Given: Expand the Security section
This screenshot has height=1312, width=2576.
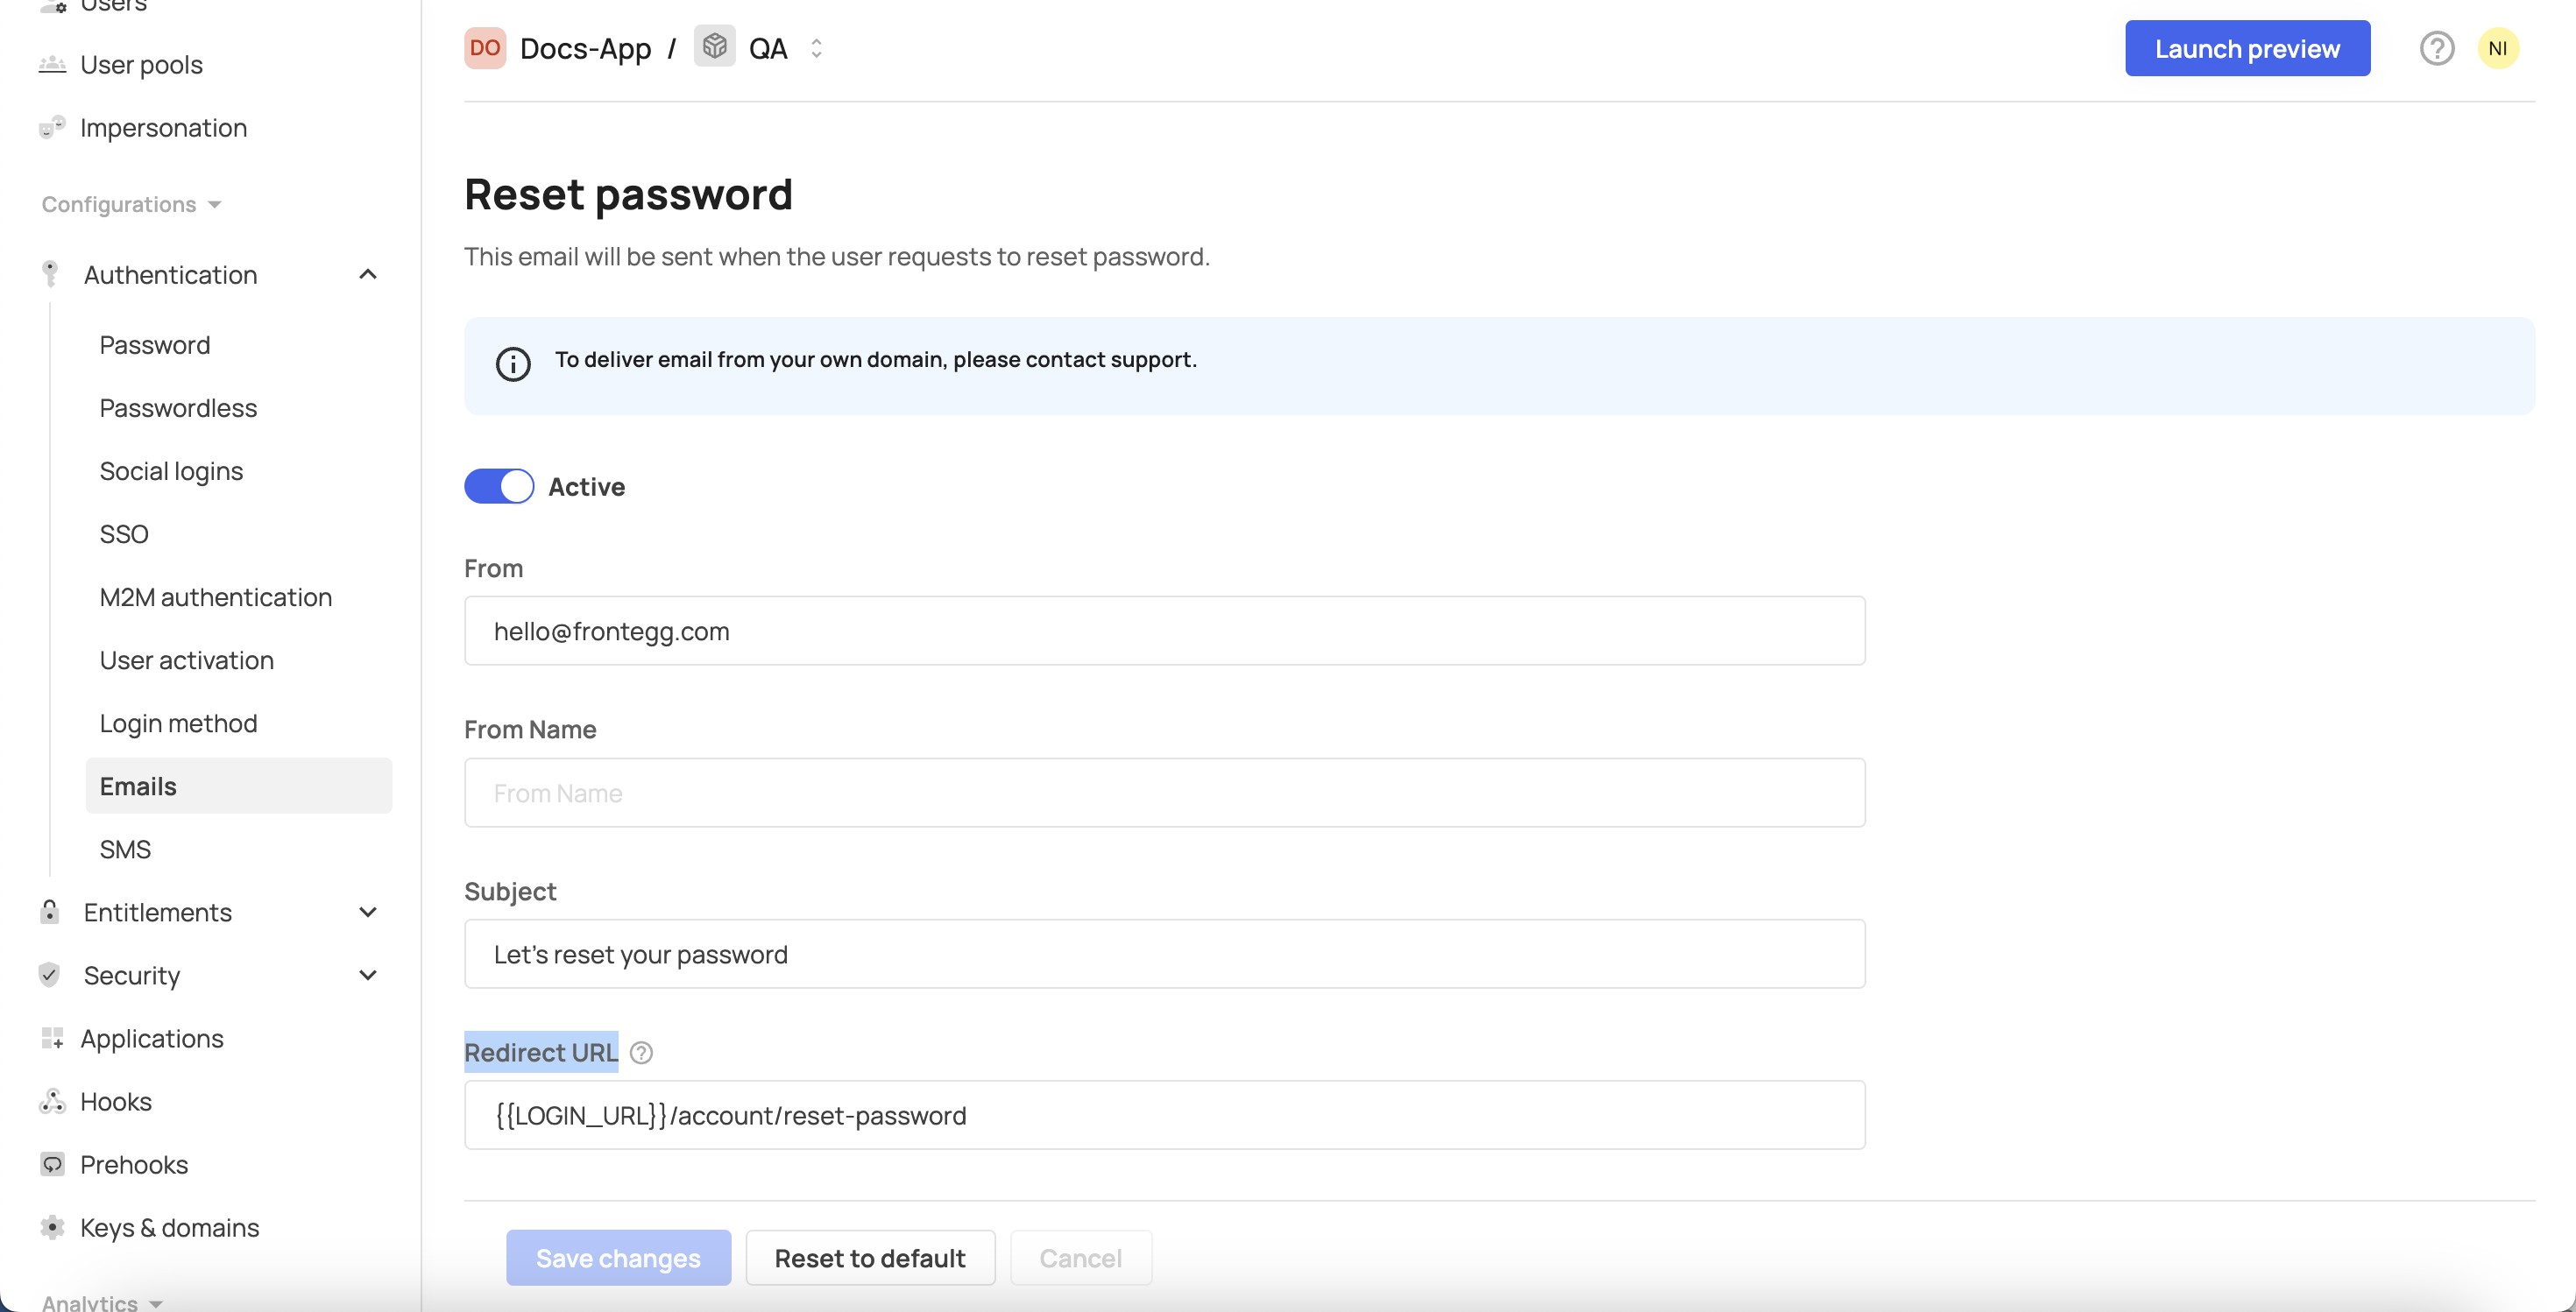Looking at the screenshot, I should (367, 976).
